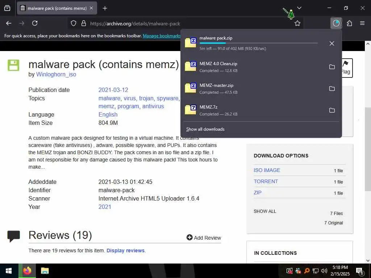Open the trojan topic link
The width and height of the screenshot is (371, 278).
click(146, 98)
